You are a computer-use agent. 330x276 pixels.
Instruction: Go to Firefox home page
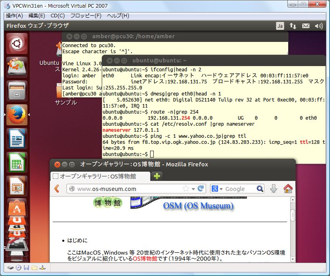click(x=288, y=189)
